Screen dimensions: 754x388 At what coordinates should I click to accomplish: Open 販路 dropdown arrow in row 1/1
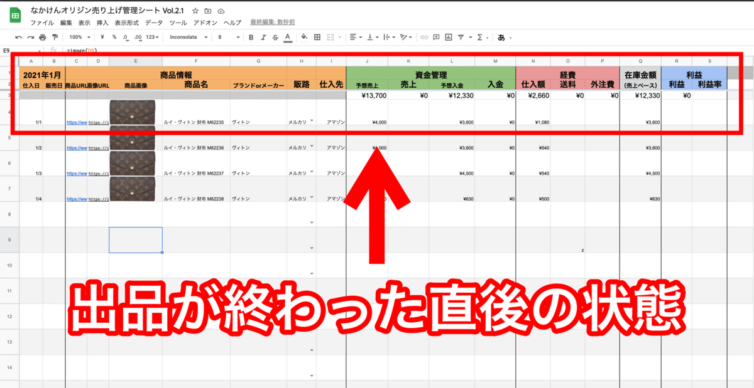pyautogui.click(x=312, y=120)
